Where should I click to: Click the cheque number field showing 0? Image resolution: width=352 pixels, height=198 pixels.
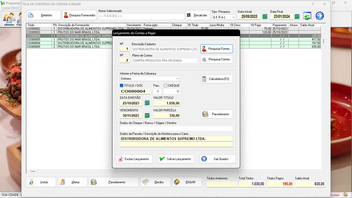coord(172,92)
